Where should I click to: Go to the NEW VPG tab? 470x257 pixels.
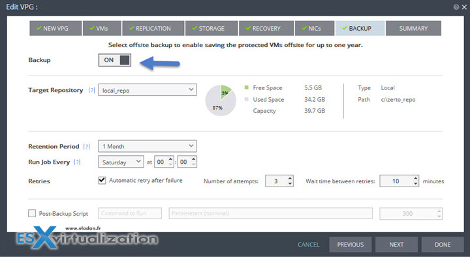[x=55, y=29]
